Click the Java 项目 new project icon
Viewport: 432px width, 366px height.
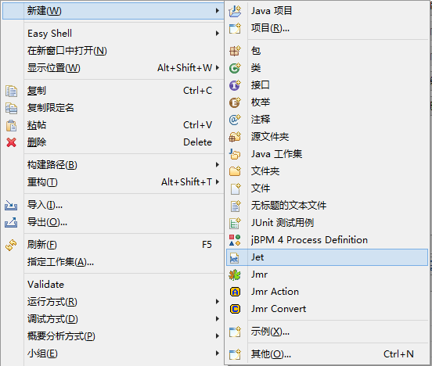[x=235, y=11]
